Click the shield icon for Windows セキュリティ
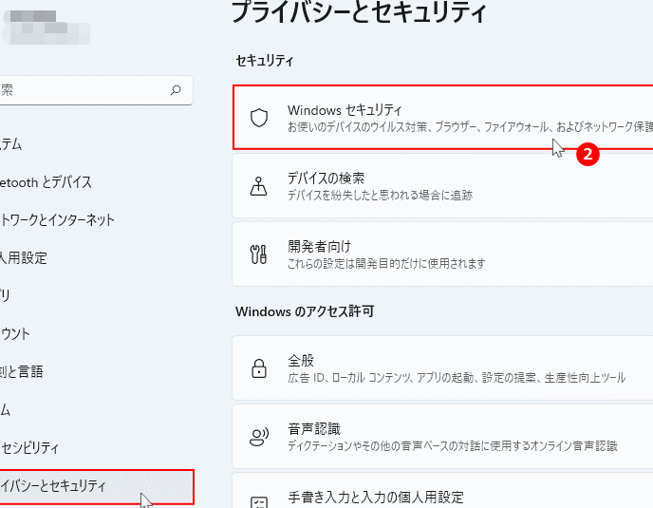The width and height of the screenshot is (653, 508). [x=258, y=118]
